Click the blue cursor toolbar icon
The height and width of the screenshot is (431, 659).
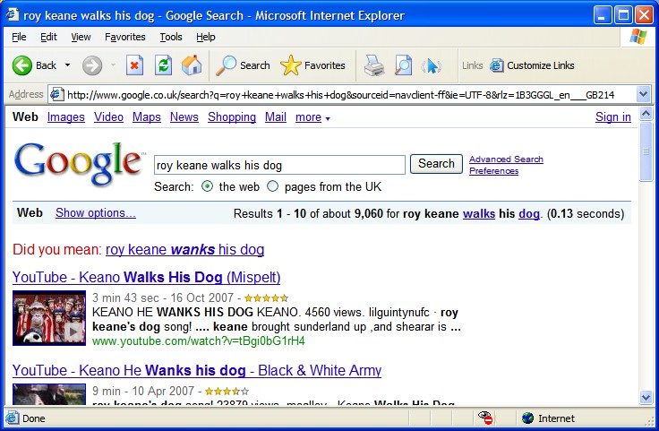pyautogui.click(x=432, y=66)
